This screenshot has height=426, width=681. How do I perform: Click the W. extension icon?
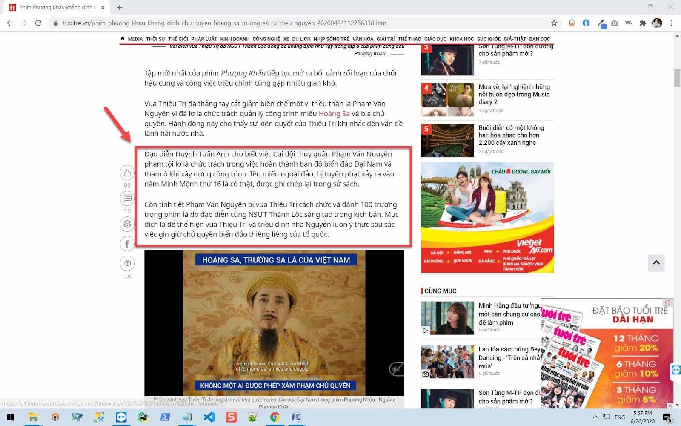tap(629, 23)
